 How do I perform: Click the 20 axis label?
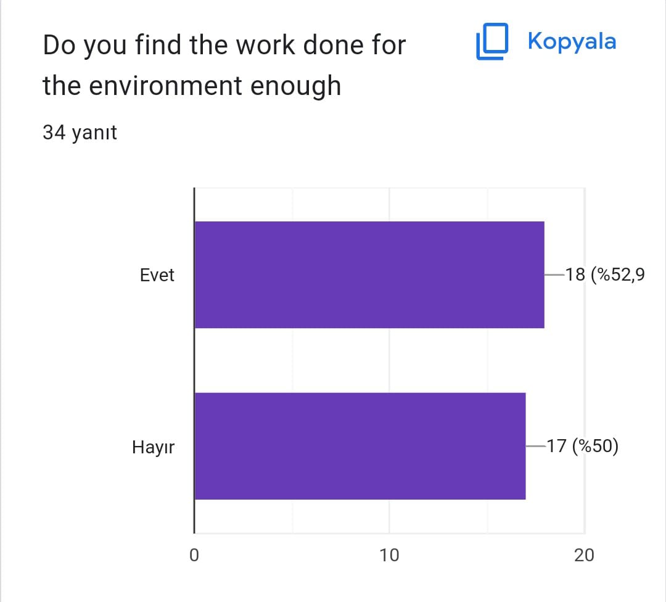584,555
